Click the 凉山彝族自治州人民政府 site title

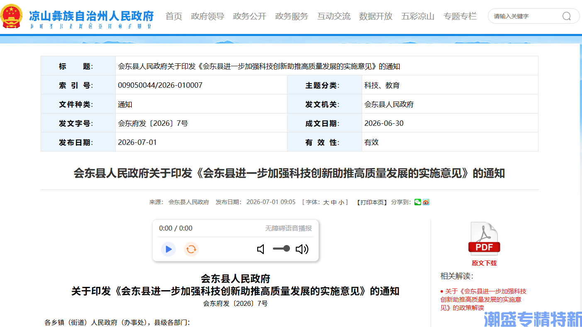tap(91, 16)
